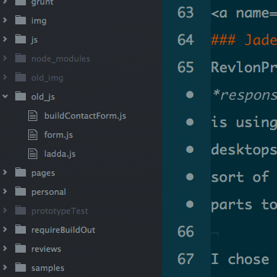Click line number 65 in gutter
Viewport: 277px width, 277px height.
(x=186, y=68)
